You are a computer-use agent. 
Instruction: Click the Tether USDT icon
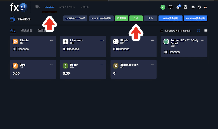[x=166, y=42]
